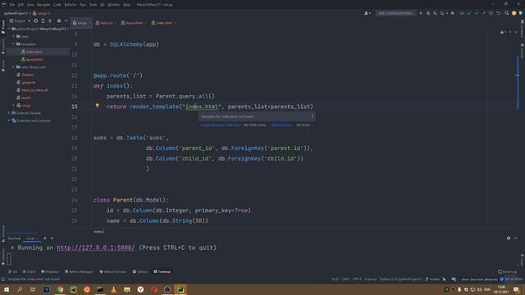This screenshot has height=295, width=525.
Task: Expand External Libraries node
Action: click(x=9, y=113)
